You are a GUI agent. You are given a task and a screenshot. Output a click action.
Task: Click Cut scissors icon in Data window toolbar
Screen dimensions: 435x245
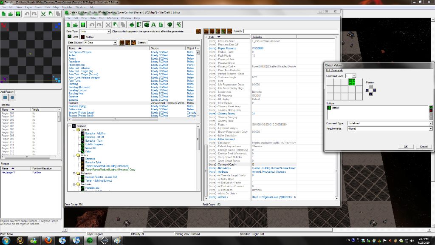click(108, 25)
